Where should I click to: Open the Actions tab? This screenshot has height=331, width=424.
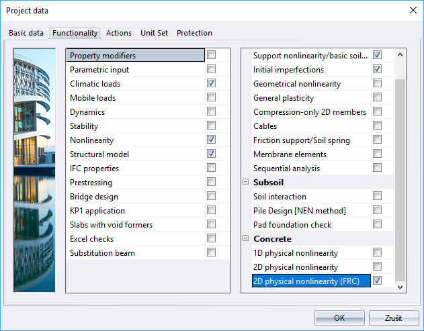tap(119, 33)
